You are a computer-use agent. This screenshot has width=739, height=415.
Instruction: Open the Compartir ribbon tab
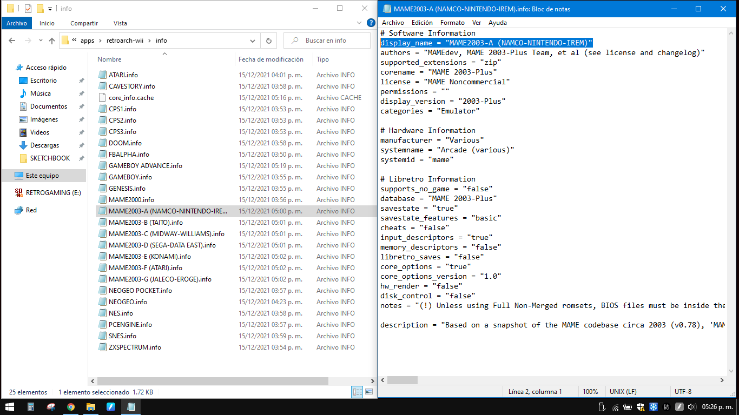84,23
